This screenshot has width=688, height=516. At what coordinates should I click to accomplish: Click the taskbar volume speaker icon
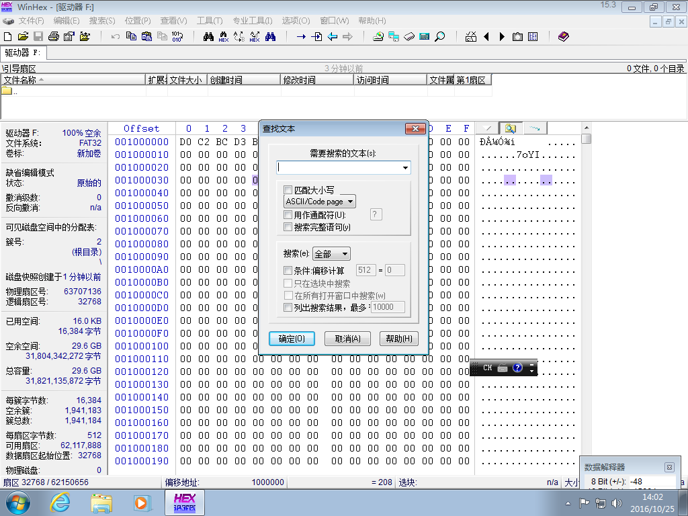617,503
